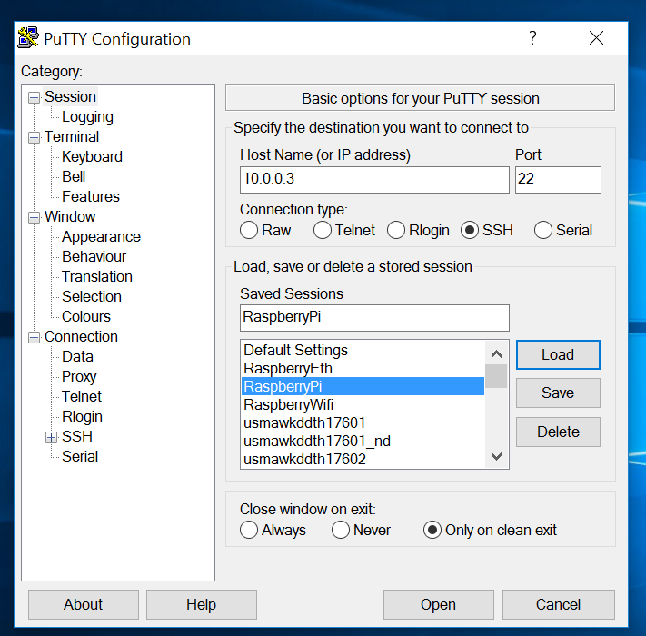Collapse the Window tree node
The image size is (646, 636).
click(x=35, y=217)
